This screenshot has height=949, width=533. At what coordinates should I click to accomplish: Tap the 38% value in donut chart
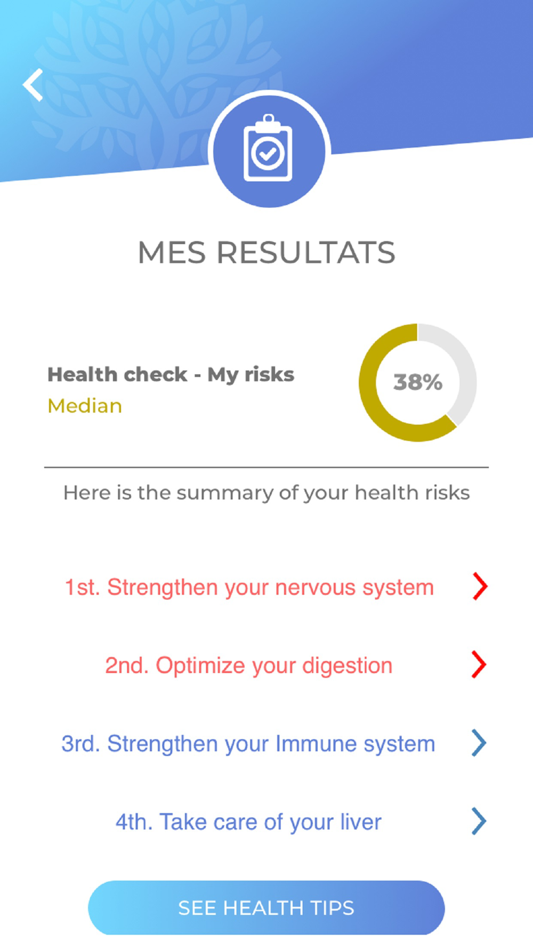coord(418,382)
